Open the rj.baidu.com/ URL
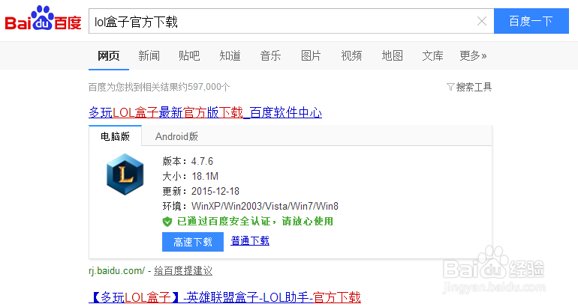This screenshot has width=578, height=307. (117, 271)
